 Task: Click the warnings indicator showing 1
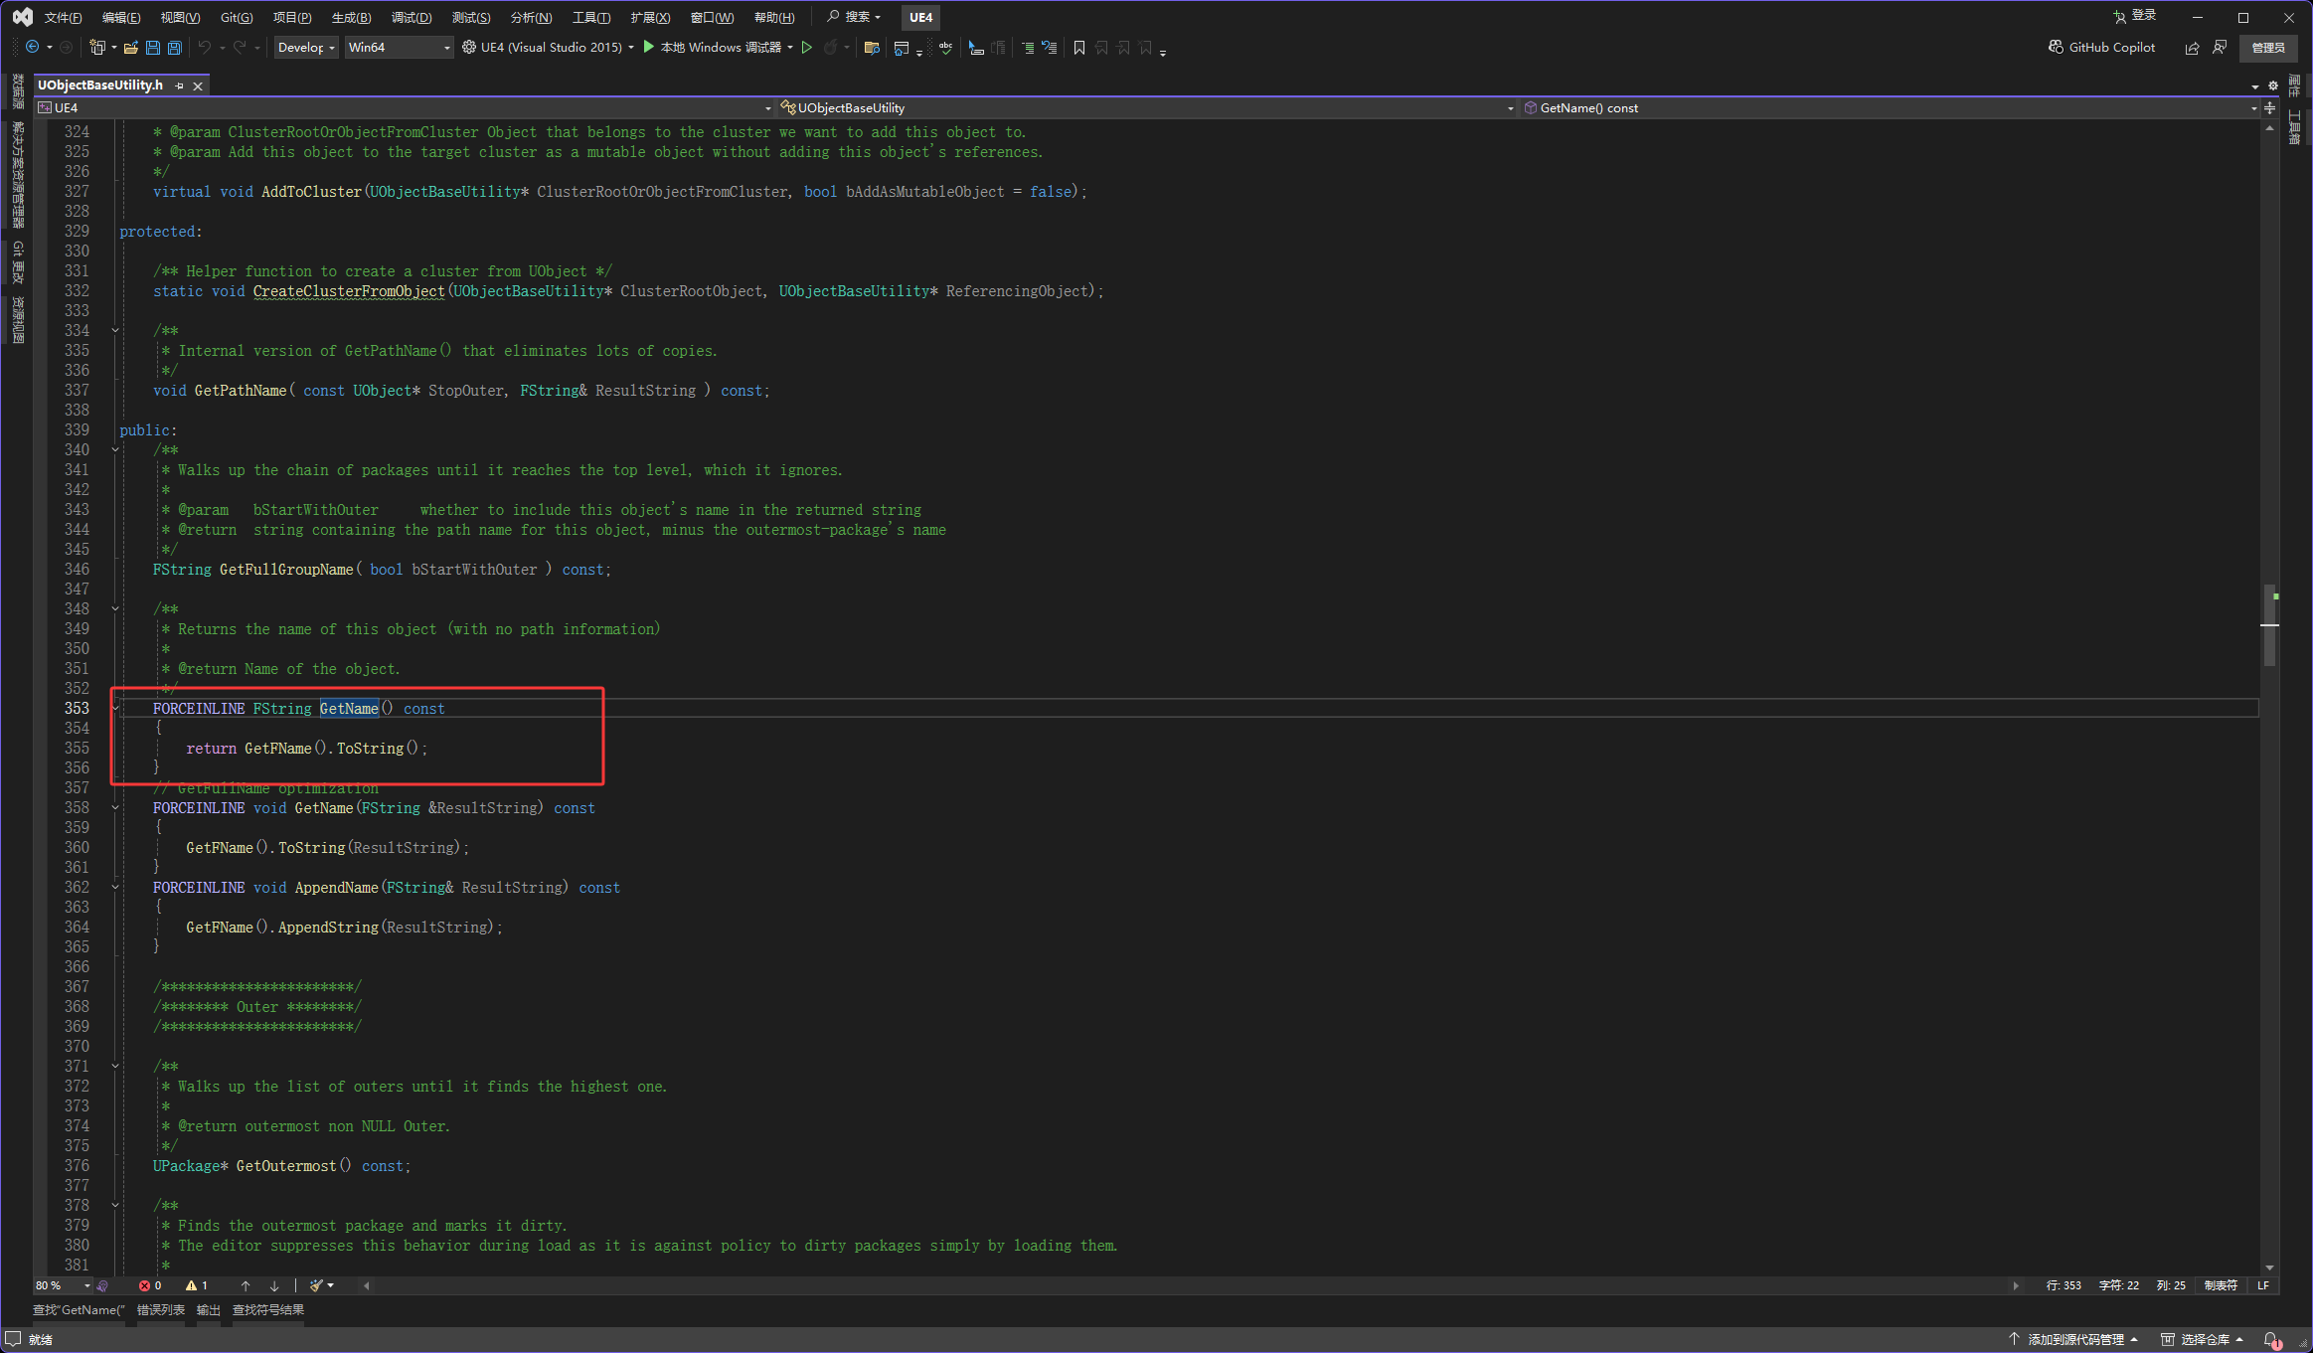tap(197, 1285)
